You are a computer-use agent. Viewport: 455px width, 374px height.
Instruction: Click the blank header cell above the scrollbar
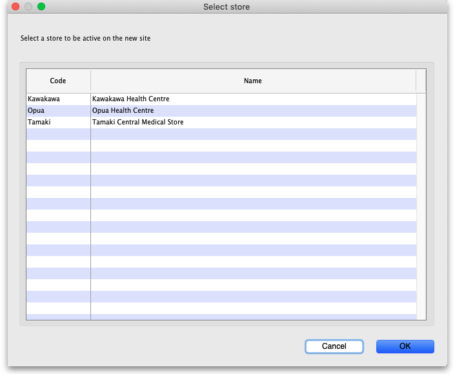point(421,81)
